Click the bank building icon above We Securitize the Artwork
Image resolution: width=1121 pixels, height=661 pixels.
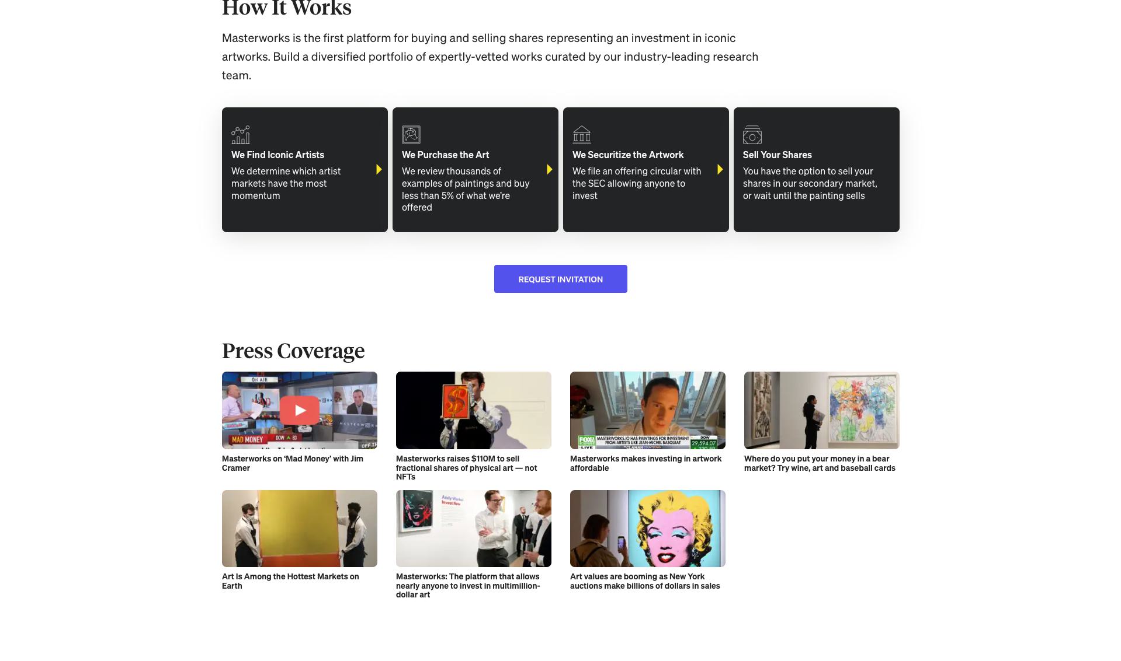(581, 135)
